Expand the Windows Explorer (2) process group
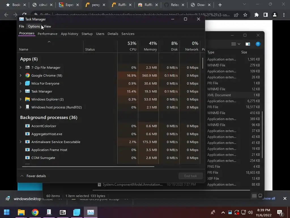The width and height of the screenshot is (290, 218). point(20,99)
